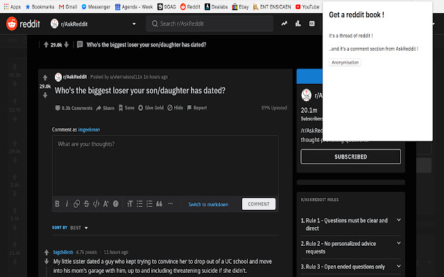Screen dimensions: 444x277
Task: Toggle Bulleted List in comment editor
Action: tap(139, 204)
